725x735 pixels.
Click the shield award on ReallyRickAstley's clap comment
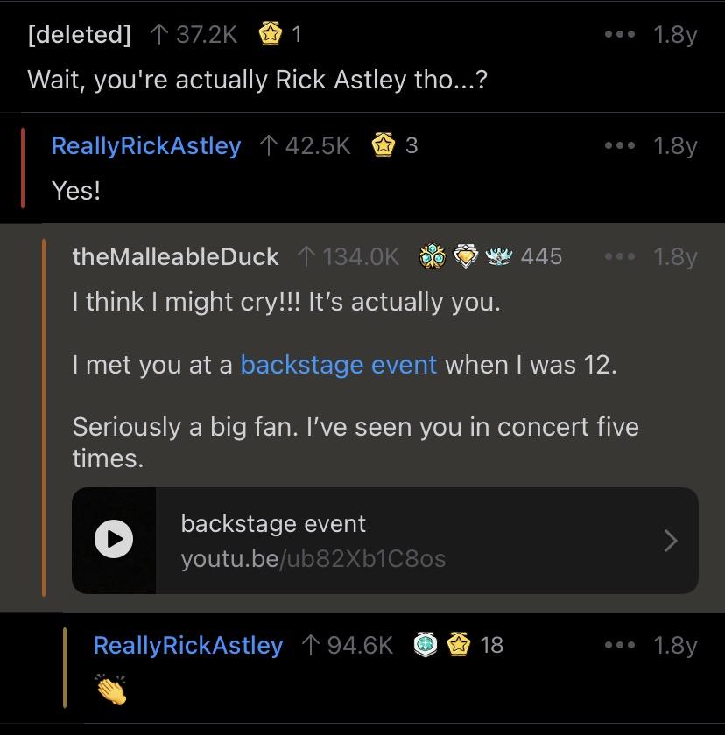[x=426, y=646]
